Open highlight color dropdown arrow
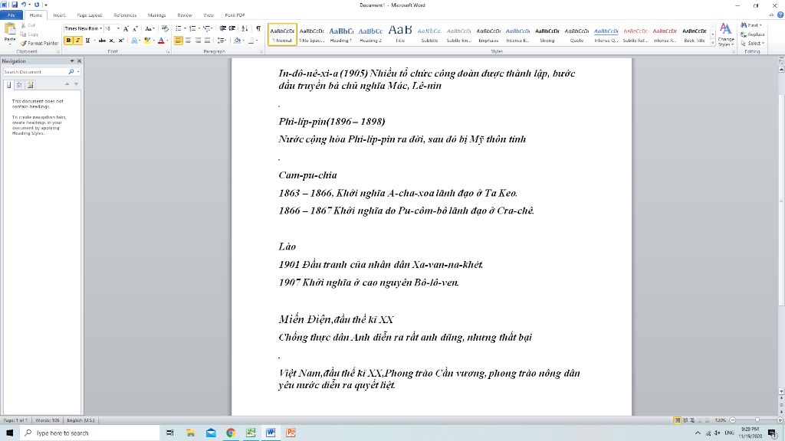This screenshot has width=785, height=441. [153, 41]
